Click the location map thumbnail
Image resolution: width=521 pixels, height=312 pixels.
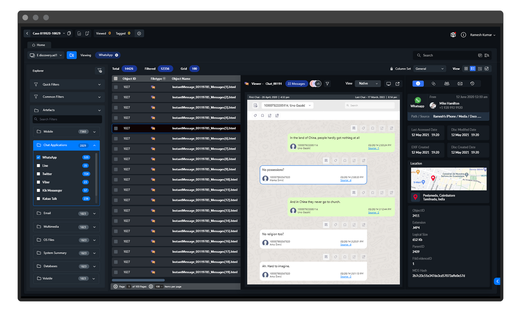click(x=449, y=179)
